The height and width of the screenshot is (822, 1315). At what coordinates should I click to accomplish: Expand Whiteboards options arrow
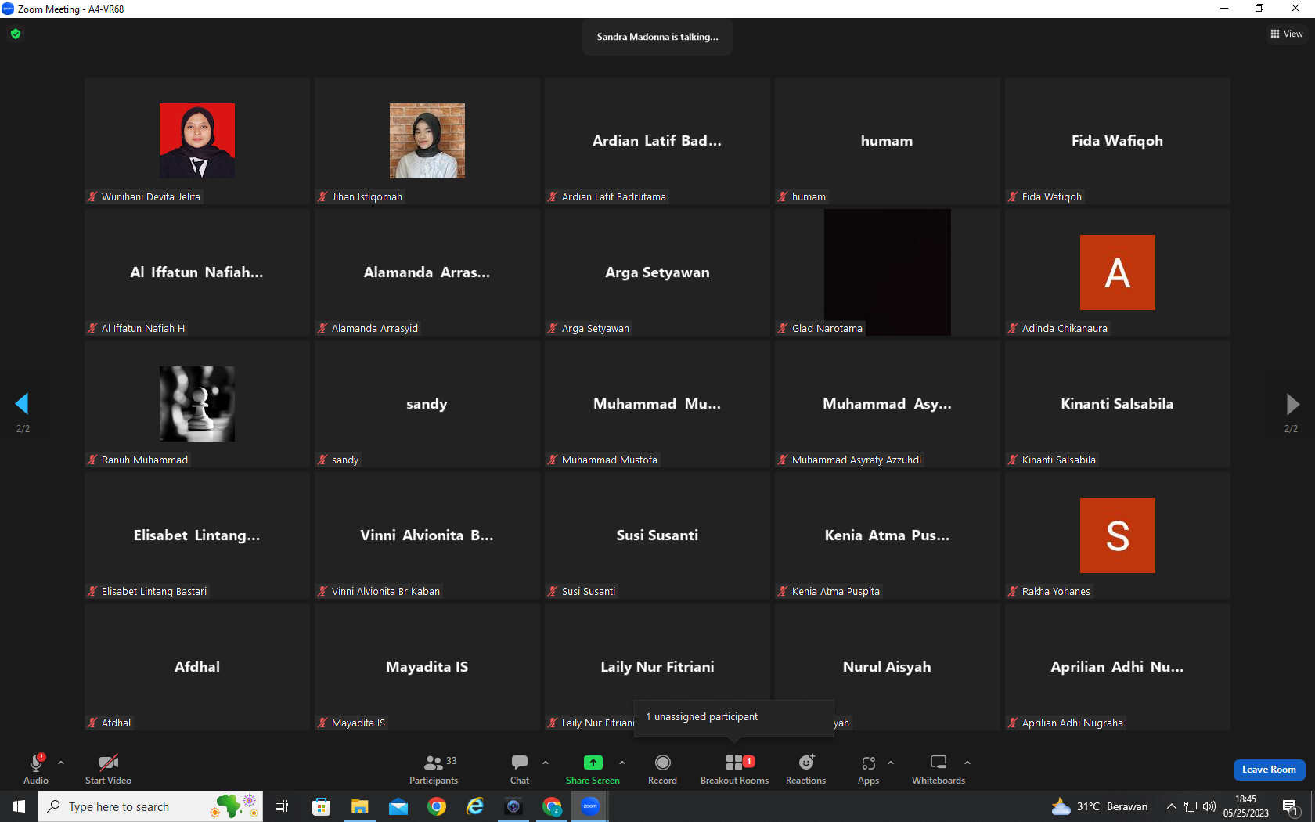pyautogui.click(x=967, y=762)
